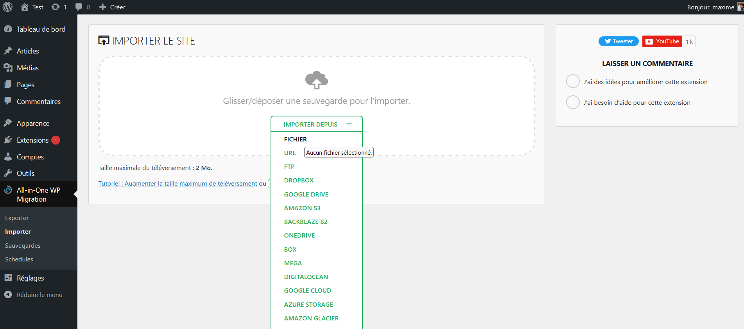The width and height of the screenshot is (744, 329).
Task: Click the Apparence brush icon
Action: coord(8,123)
